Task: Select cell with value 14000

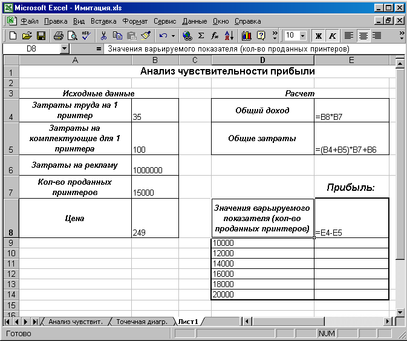Action: coord(262,263)
